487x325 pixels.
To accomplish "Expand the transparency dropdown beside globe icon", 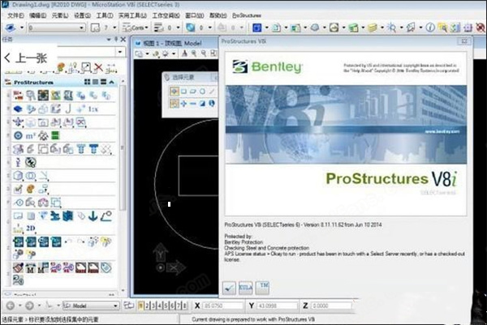I will point(210,28).
